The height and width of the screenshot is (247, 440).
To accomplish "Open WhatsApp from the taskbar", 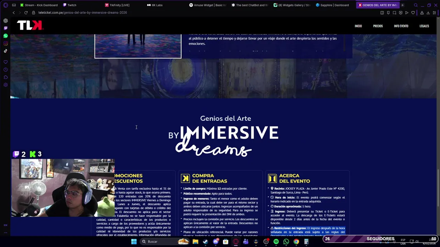I will tap(286, 242).
